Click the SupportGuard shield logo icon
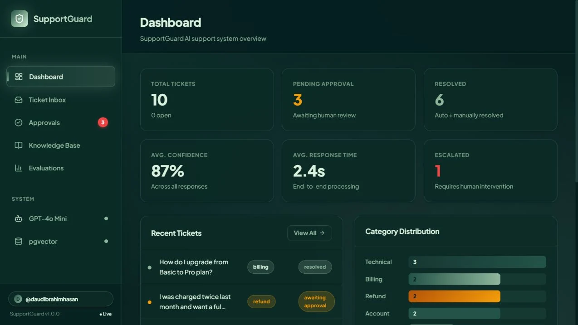Screen dimensions: 578x325 tap(20, 19)
